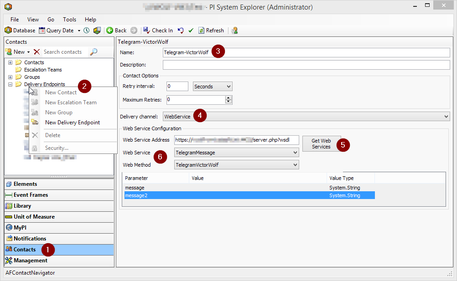Open the New contact dropdown arrow
This screenshot has height=281, width=457.
[28, 52]
